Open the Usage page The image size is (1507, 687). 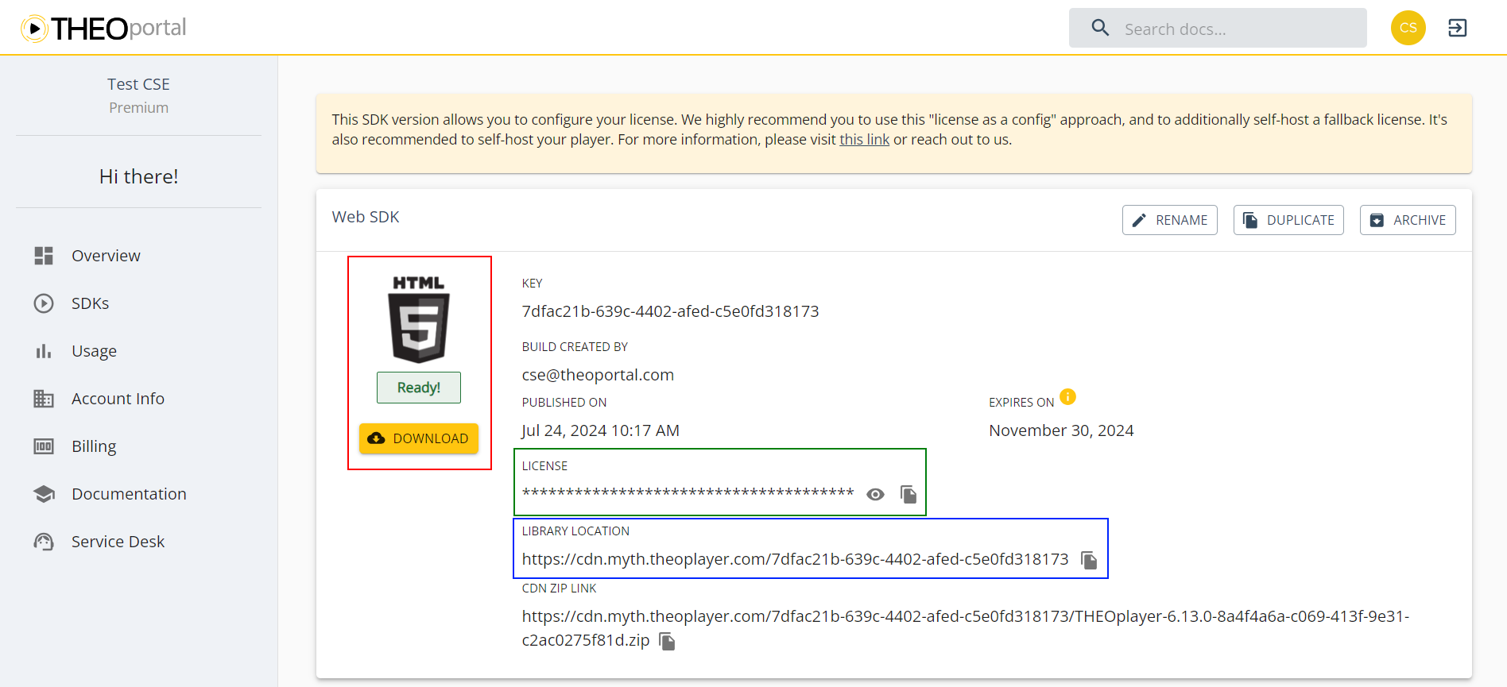94,351
